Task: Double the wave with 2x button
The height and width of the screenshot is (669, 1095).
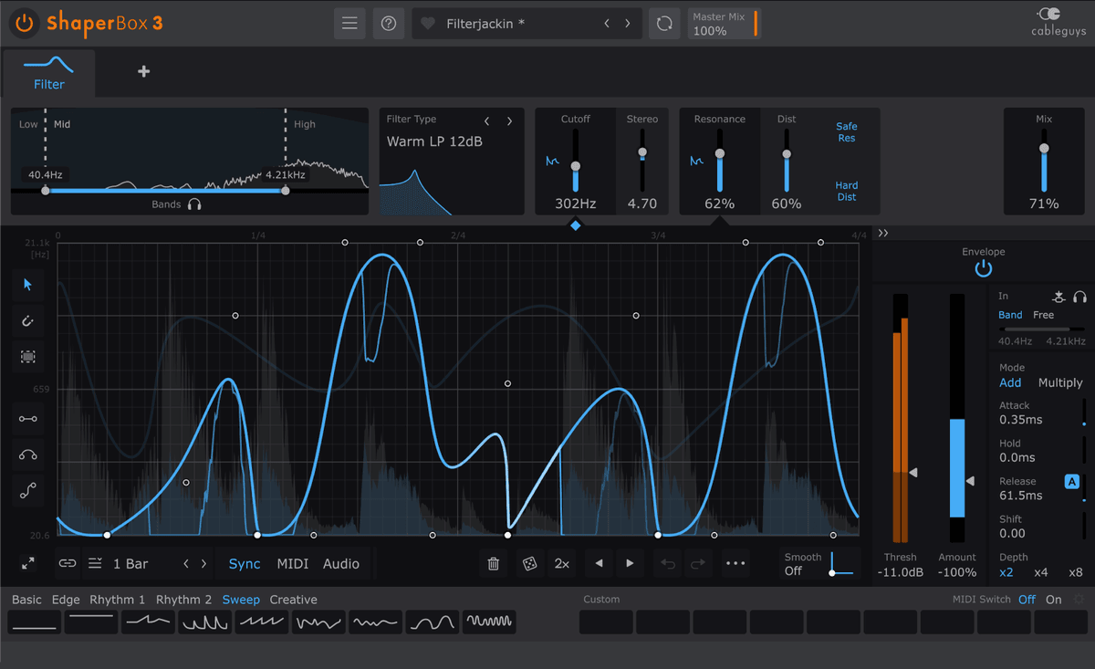Action: pos(562,564)
